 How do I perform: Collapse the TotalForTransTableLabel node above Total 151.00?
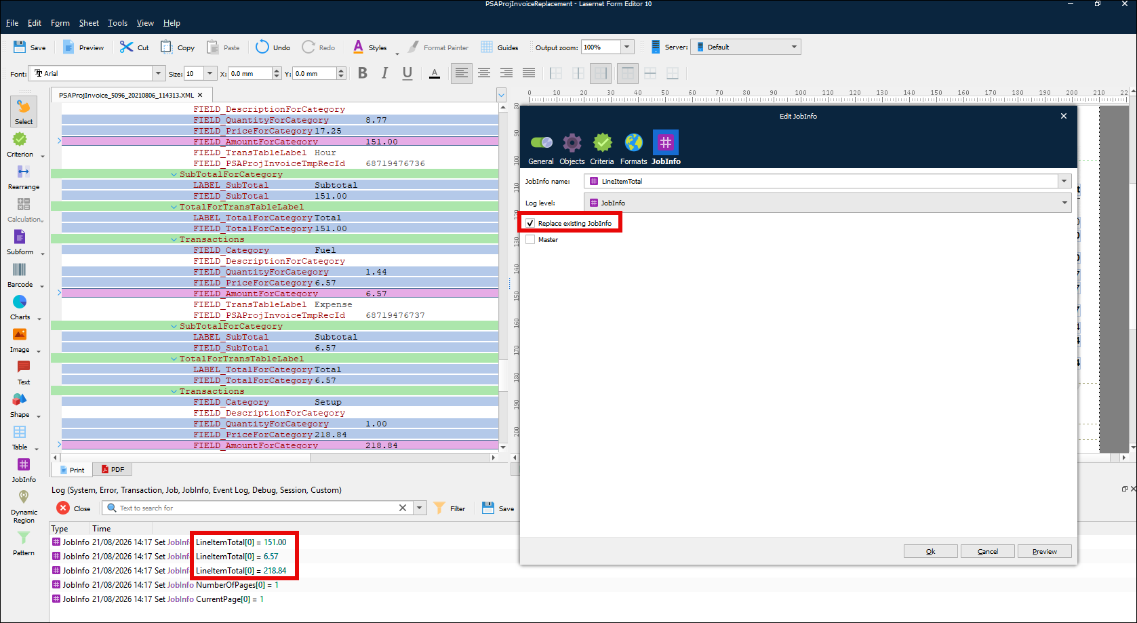point(174,207)
